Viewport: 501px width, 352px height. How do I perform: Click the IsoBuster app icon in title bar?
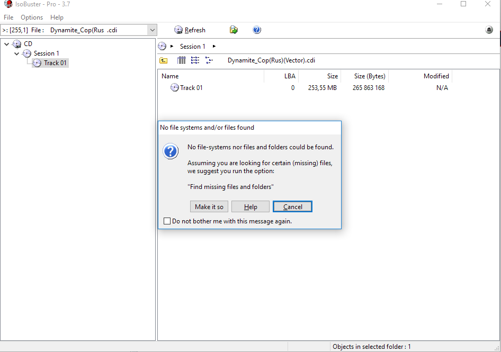tap(8, 4)
